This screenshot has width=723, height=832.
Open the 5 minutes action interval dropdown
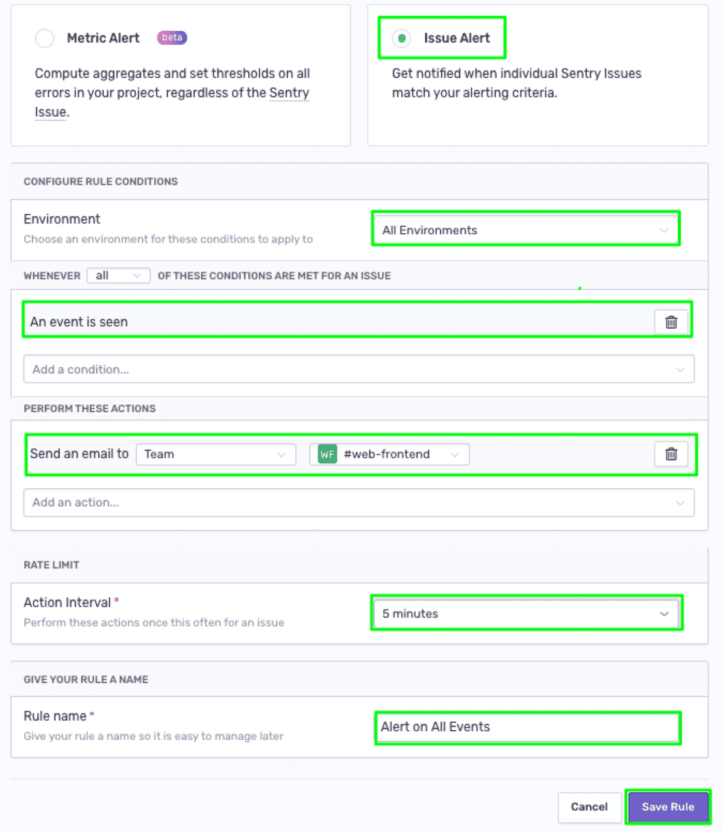point(526,613)
